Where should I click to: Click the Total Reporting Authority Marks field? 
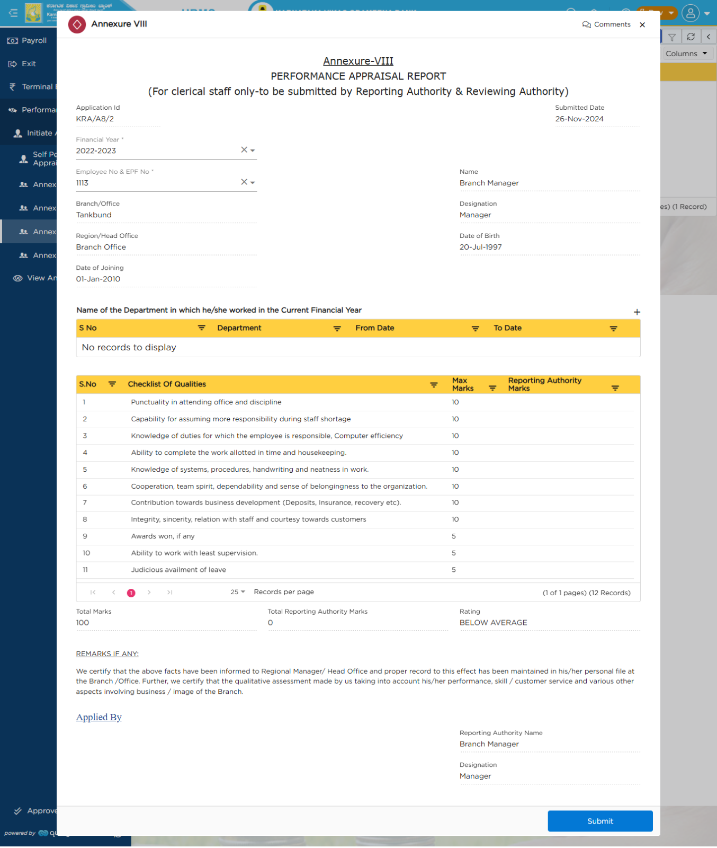tap(358, 623)
